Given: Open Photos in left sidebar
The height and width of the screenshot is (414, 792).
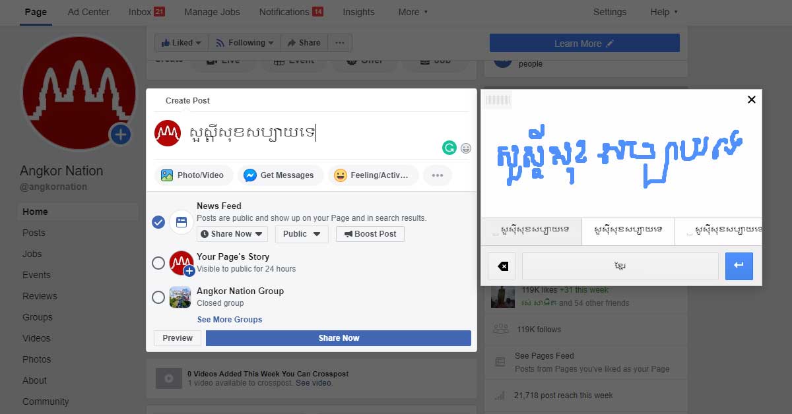Looking at the screenshot, I should 36,359.
